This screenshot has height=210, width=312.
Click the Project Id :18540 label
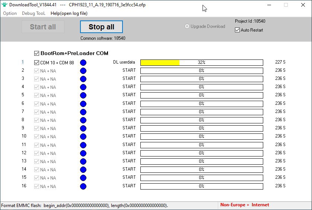click(x=250, y=21)
